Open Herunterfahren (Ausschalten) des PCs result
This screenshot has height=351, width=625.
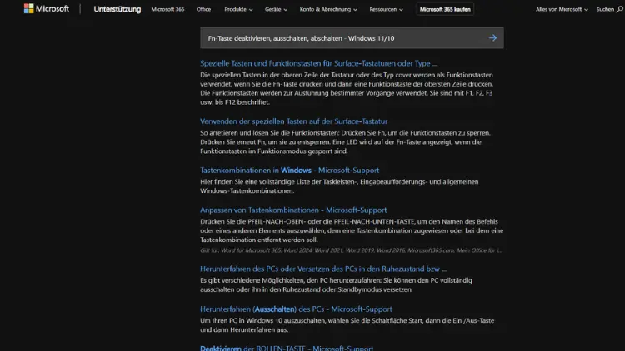point(296,309)
